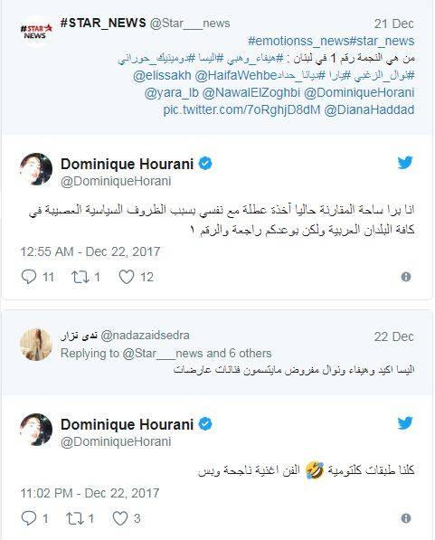
Task: Click the 12:55 AM - Dec 22, 2017 timestamp
Action: pyautogui.click(x=90, y=251)
